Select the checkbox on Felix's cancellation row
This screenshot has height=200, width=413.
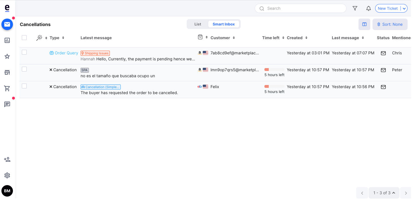click(24, 86)
